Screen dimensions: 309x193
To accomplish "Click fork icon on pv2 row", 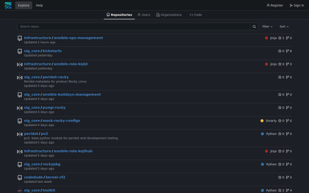I will (287, 134).
